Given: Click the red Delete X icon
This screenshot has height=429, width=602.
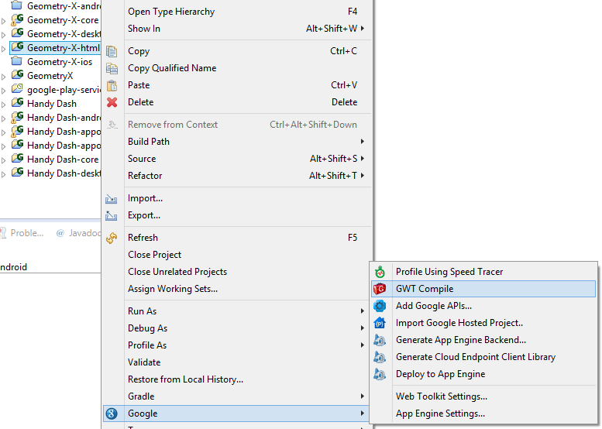Looking at the screenshot, I should click(x=112, y=102).
